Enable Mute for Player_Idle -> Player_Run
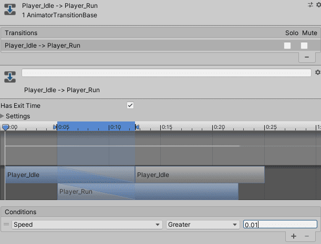This screenshot has width=321, height=244. click(x=304, y=46)
